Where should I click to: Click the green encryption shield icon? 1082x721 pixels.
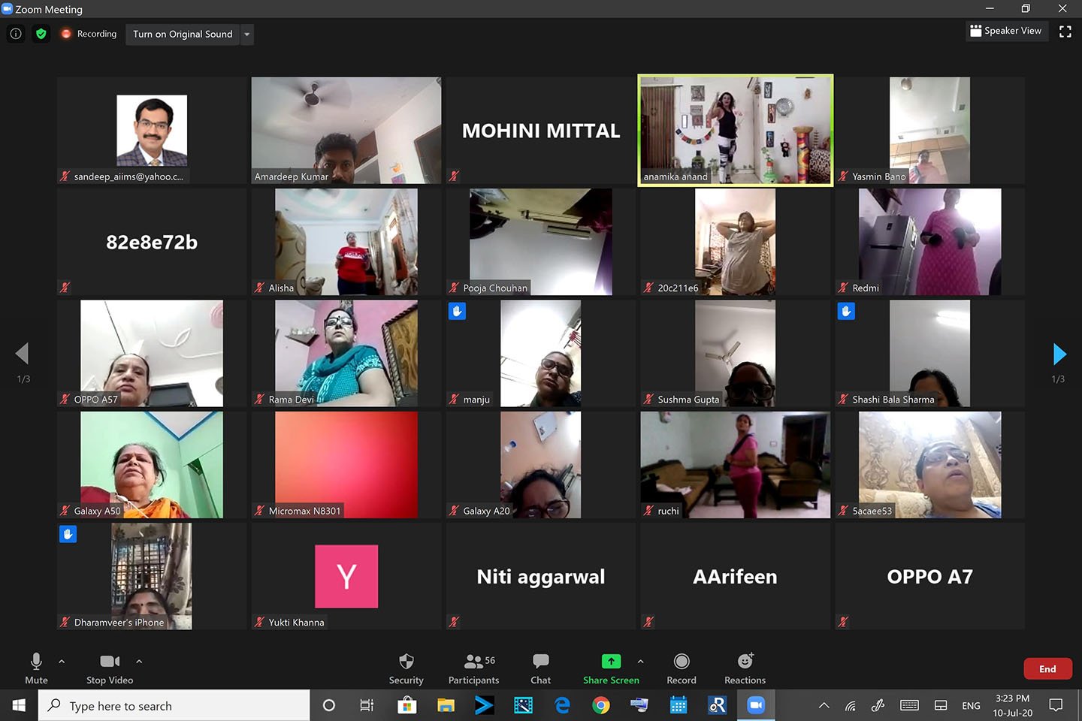pyautogui.click(x=41, y=34)
